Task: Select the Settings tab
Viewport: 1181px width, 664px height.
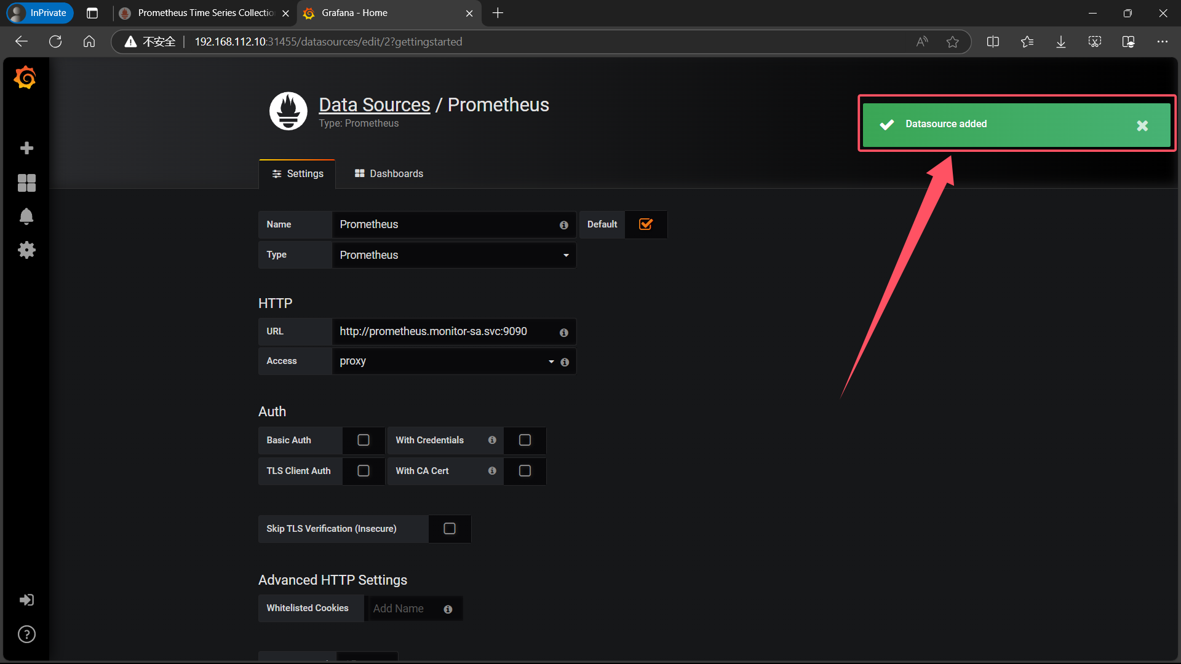Action: tap(297, 174)
